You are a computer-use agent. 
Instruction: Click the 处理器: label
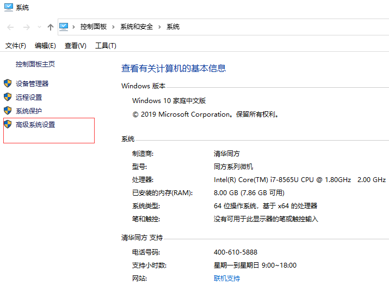click(x=143, y=180)
